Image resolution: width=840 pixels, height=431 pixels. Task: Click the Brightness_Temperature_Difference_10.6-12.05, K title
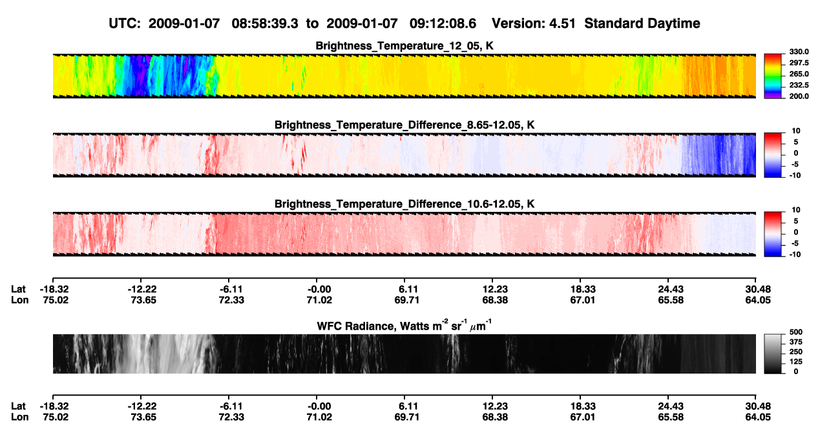pyautogui.click(x=404, y=204)
